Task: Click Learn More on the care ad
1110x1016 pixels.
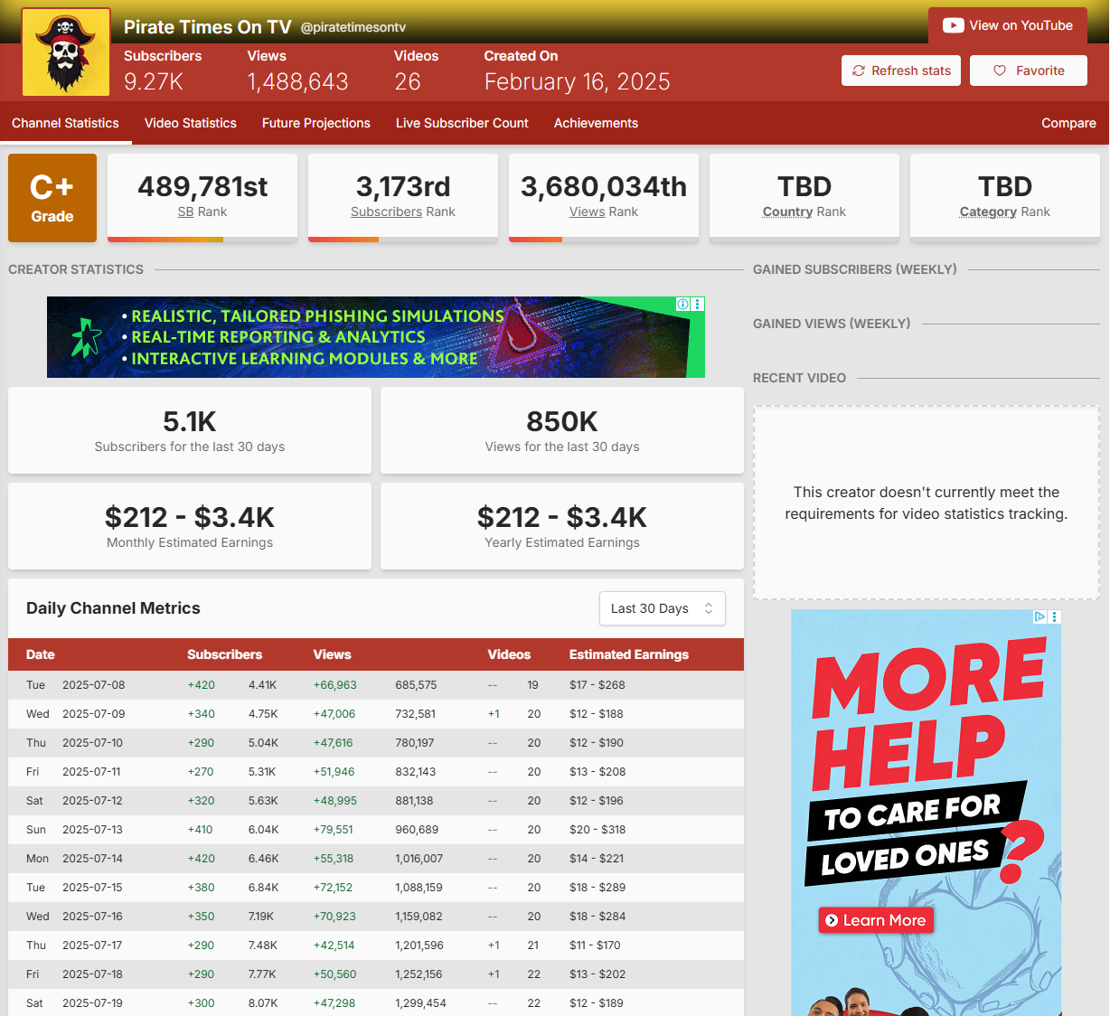Action: pyautogui.click(x=876, y=920)
